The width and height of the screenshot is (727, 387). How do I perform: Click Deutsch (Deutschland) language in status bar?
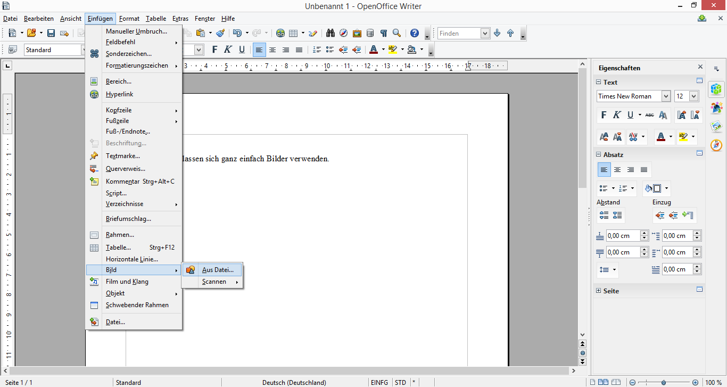click(294, 382)
